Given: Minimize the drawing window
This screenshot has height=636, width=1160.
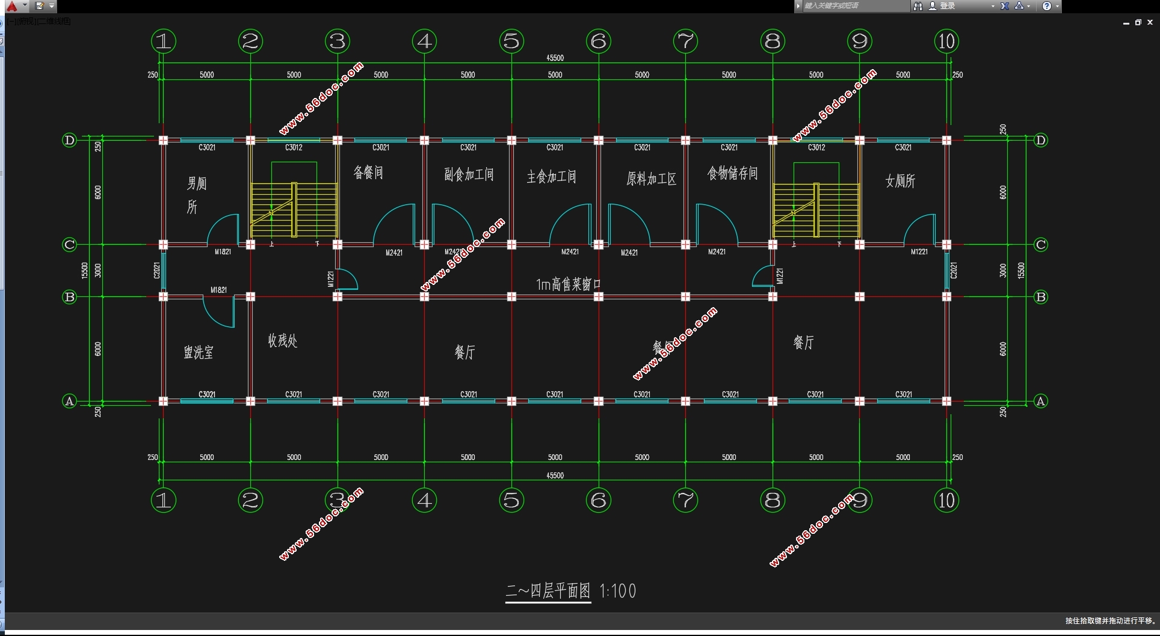Looking at the screenshot, I should pos(1126,22).
